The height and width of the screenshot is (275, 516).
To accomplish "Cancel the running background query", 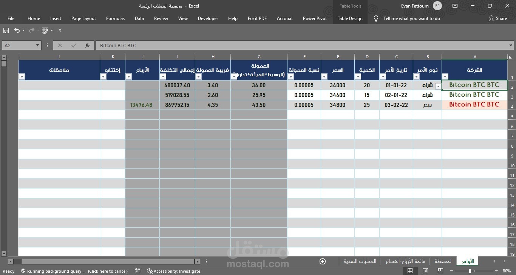I will [x=108, y=271].
